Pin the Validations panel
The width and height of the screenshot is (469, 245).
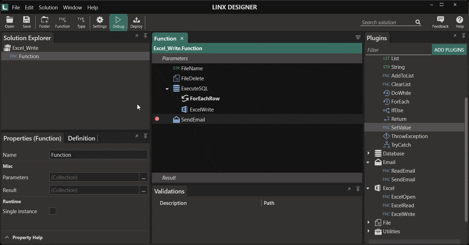[x=358, y=189]
